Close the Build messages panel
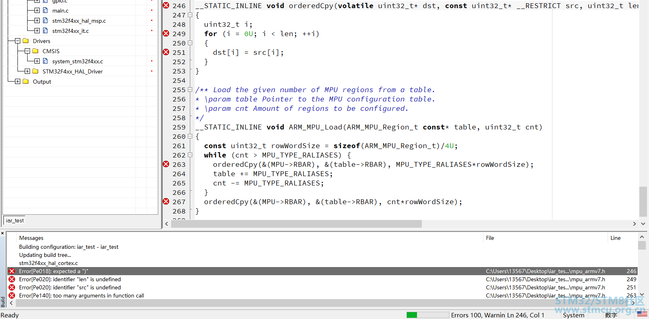Viewport: 649px width, 319px height. point(2,233)
